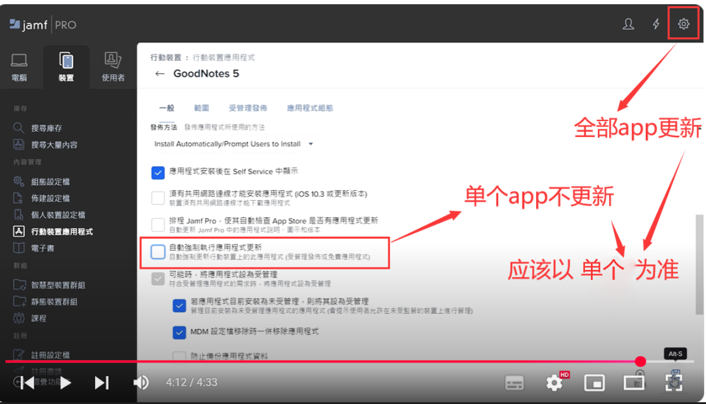This screenshot has width=706, height=404.
Task: Enable miniplayer mode in video
Action: point(594,383)
